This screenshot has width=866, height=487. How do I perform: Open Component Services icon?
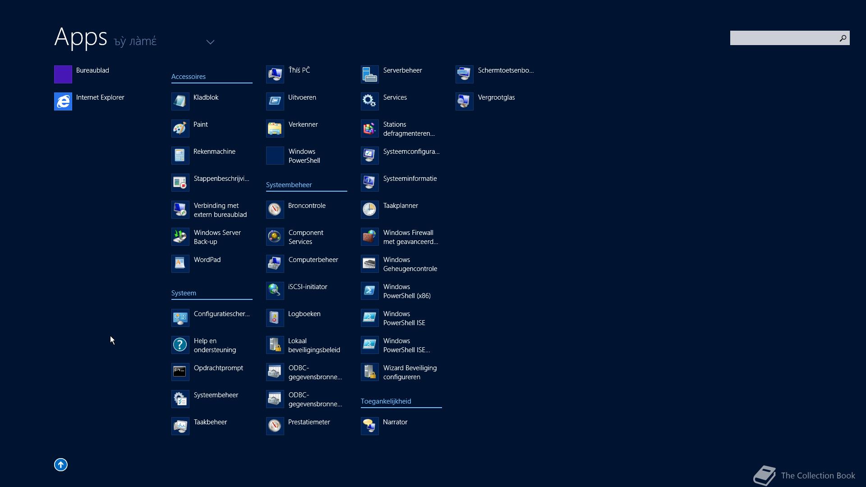(x=275, y=237)
